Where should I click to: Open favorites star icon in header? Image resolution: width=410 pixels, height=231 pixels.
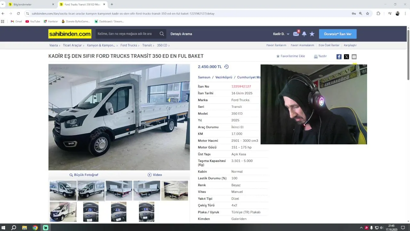(x=312, y=34)
